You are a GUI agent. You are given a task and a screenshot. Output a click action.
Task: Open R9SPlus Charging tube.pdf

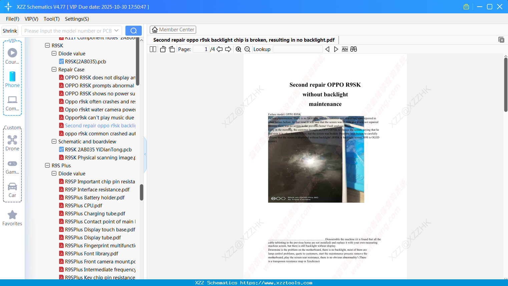(92, 214)
